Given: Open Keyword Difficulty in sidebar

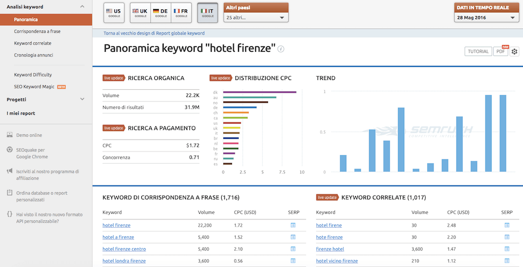Looking at the screenshot, I should coord(33,75).
